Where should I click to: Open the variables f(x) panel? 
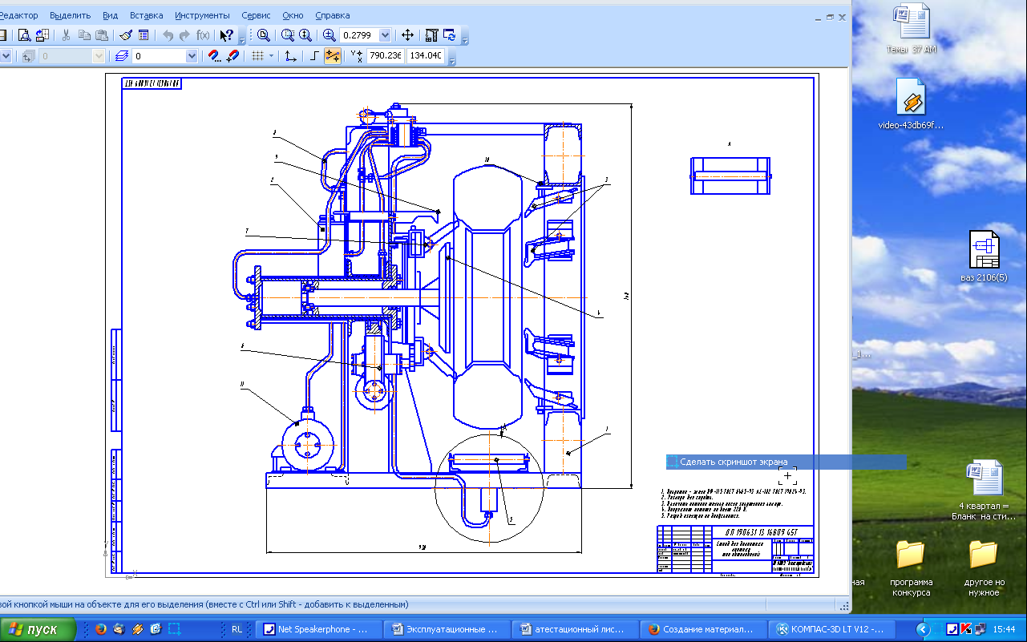click(204, 35)
